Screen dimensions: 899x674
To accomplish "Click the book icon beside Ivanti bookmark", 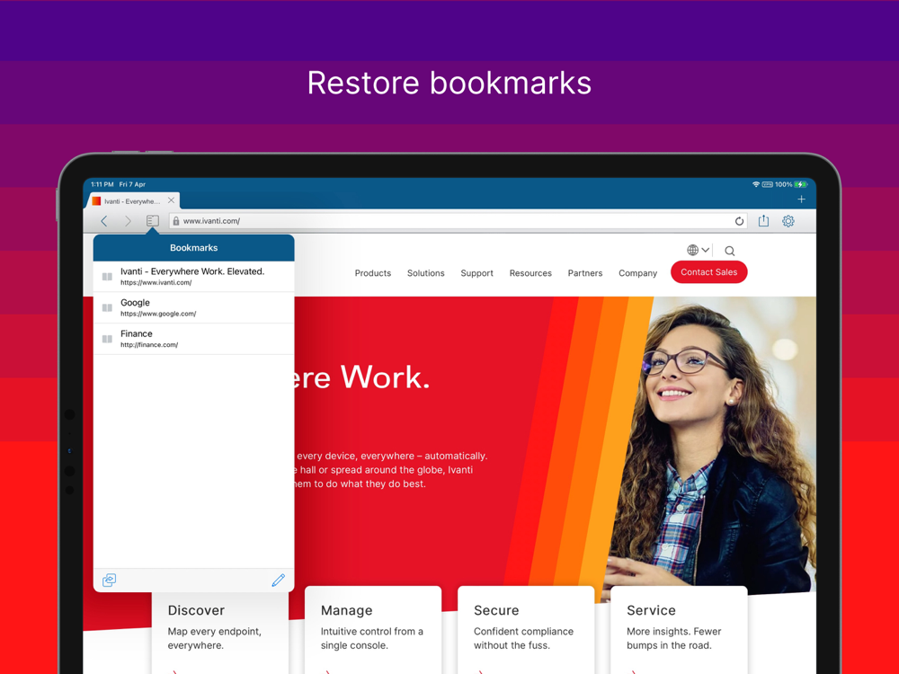I will click(x=107, y=276).
